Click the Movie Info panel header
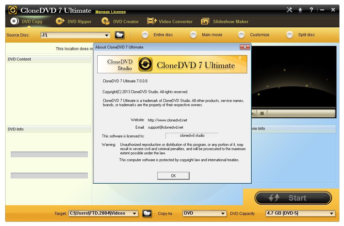The width and height of the screenshot is (344, 226). (293, 129)
